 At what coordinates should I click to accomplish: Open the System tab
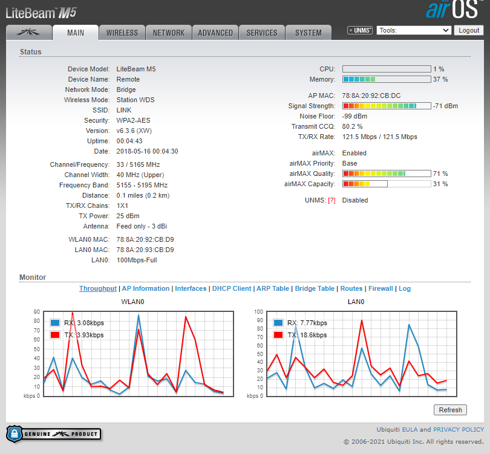(x=309, y=33)
